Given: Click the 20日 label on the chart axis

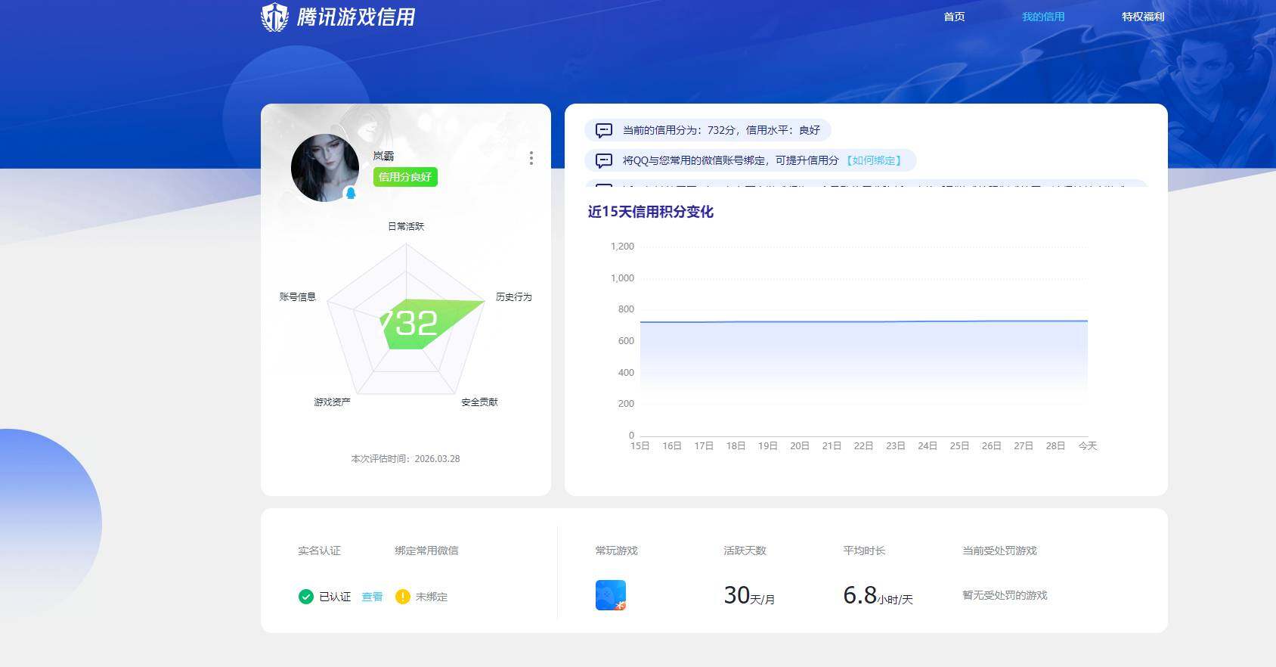Looking at the screenshot, I should click(x=800, y=446).
